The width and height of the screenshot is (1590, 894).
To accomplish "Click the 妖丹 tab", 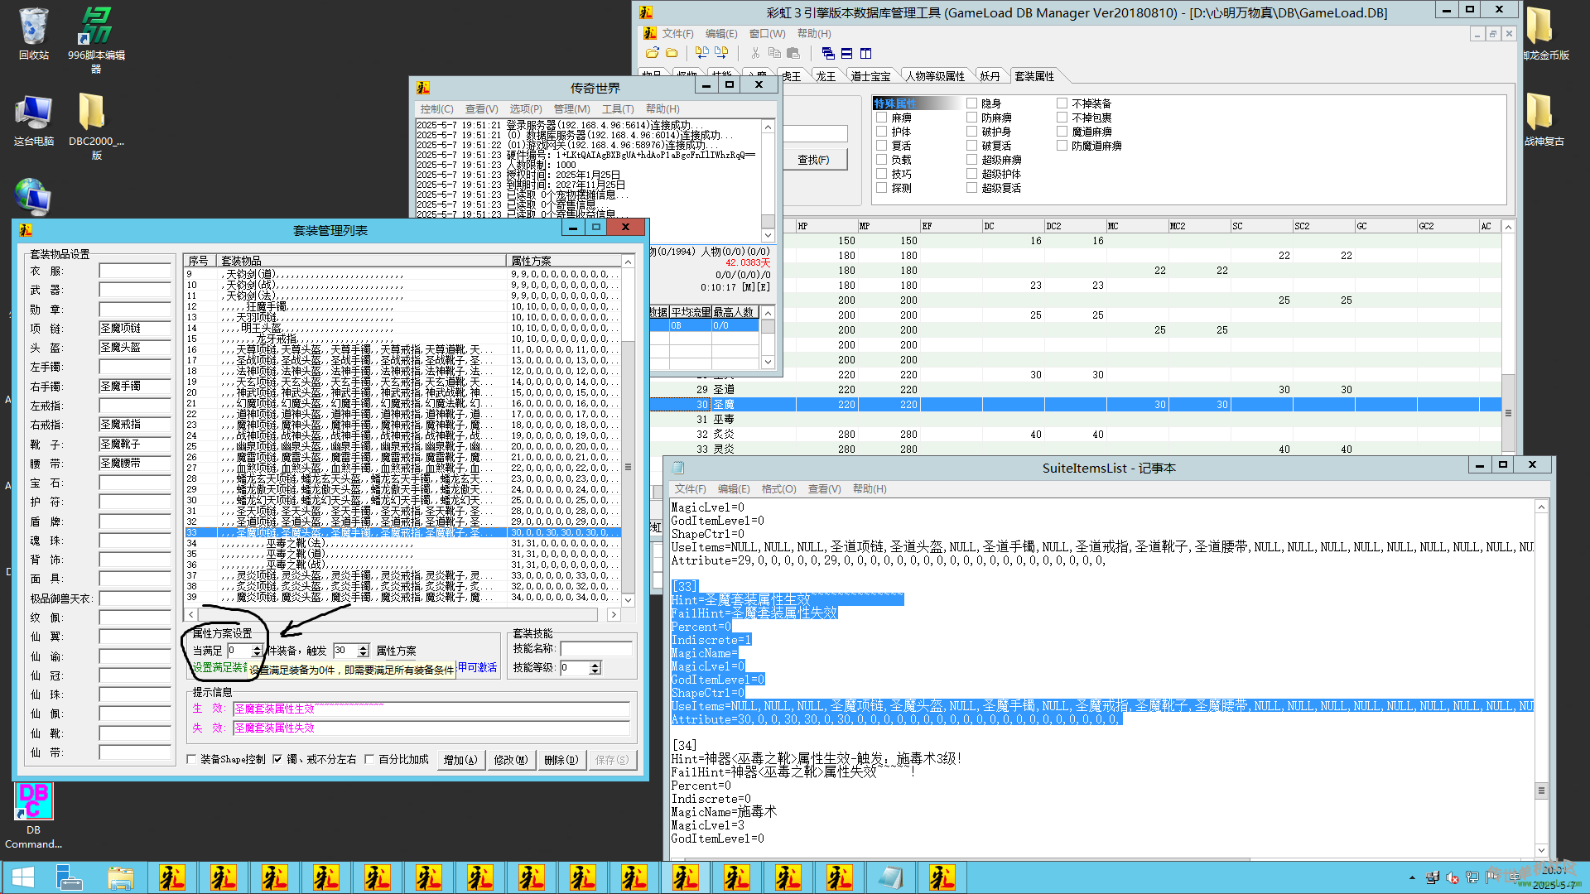I will [x=990, y=76].
